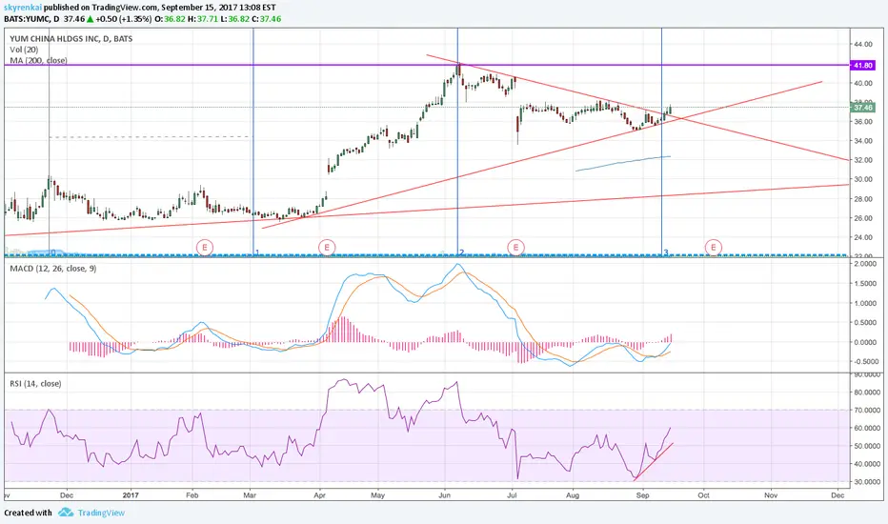Click time zone marker number 3
This screenshot has height=524, width=888.
tap(666, 252)
